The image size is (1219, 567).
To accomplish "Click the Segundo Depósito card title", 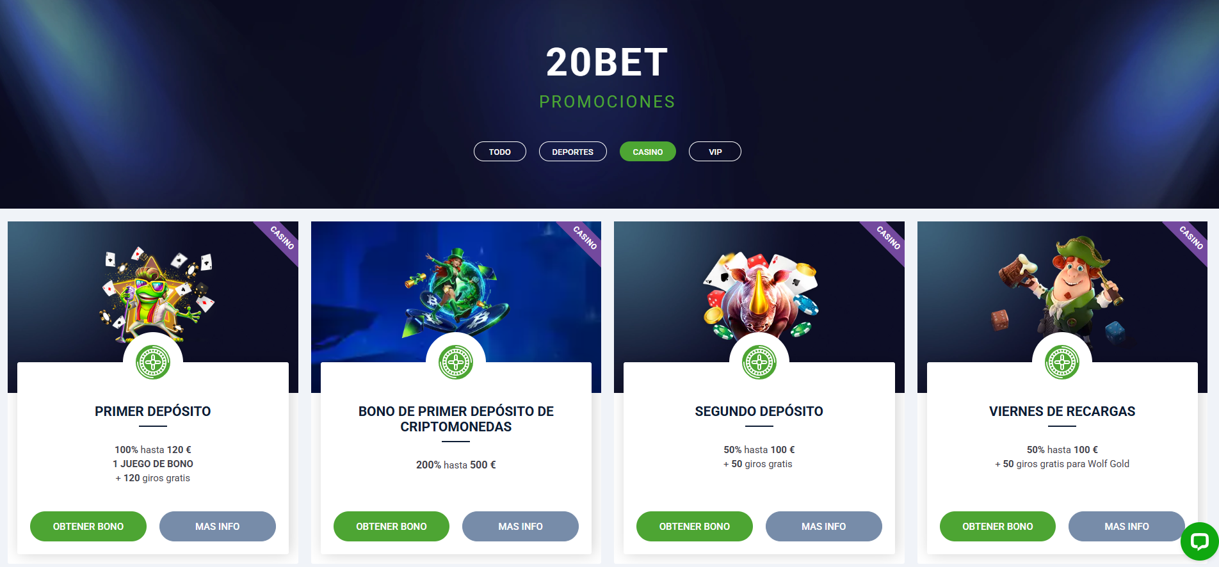I will tap(759, 411).
